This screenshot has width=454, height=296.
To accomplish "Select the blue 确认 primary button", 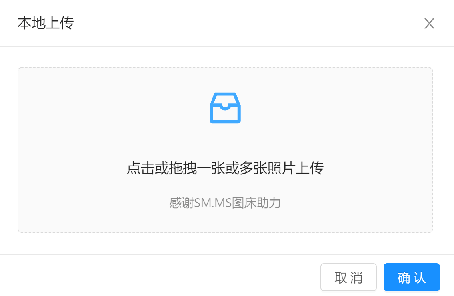I will click(412, 277).
